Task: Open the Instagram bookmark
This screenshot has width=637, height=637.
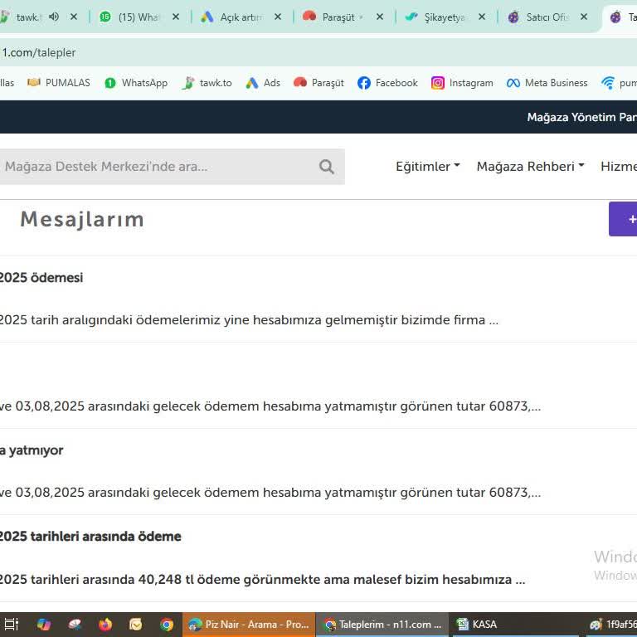Action: tap(462, 83)
